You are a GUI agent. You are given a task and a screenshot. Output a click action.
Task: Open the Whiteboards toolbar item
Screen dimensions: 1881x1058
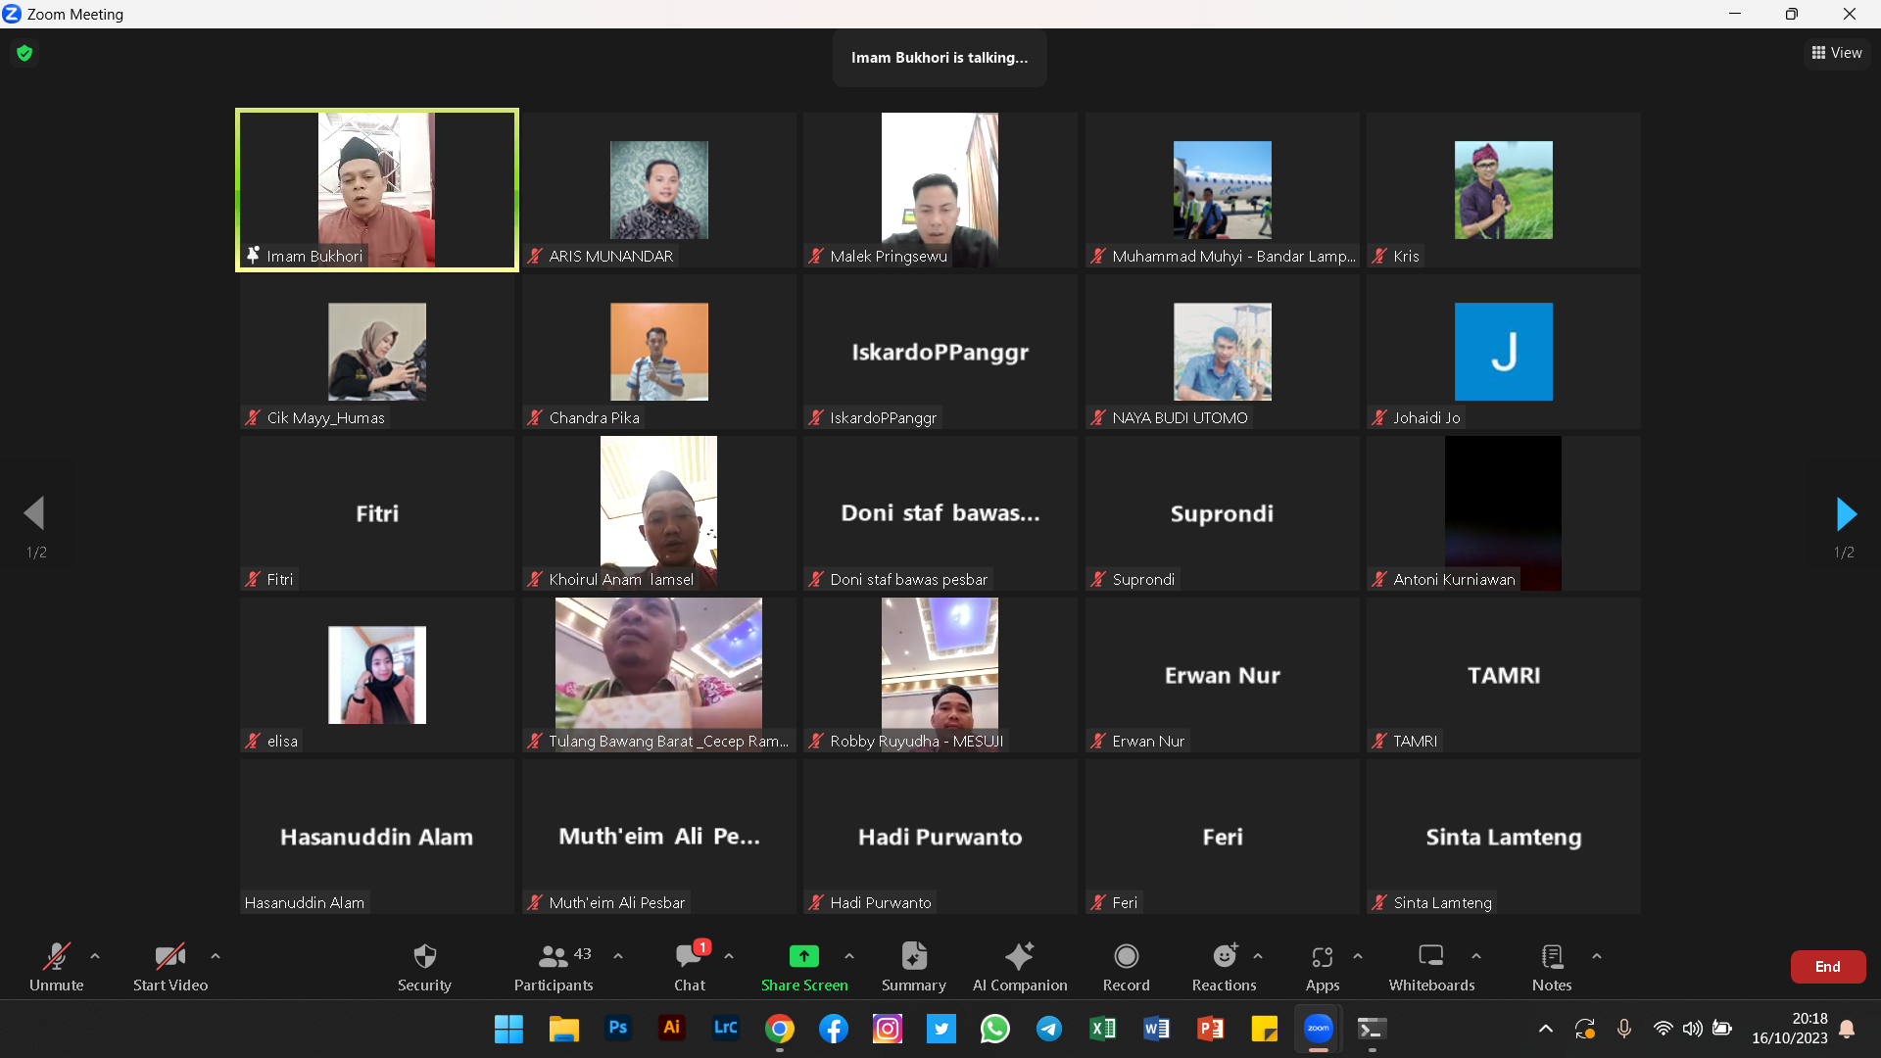point(1430,956)
